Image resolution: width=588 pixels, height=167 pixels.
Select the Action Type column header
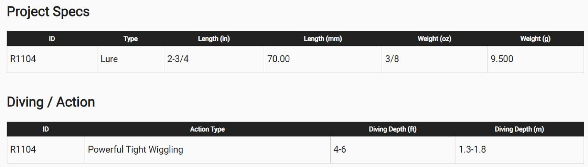tap(207, 129)
